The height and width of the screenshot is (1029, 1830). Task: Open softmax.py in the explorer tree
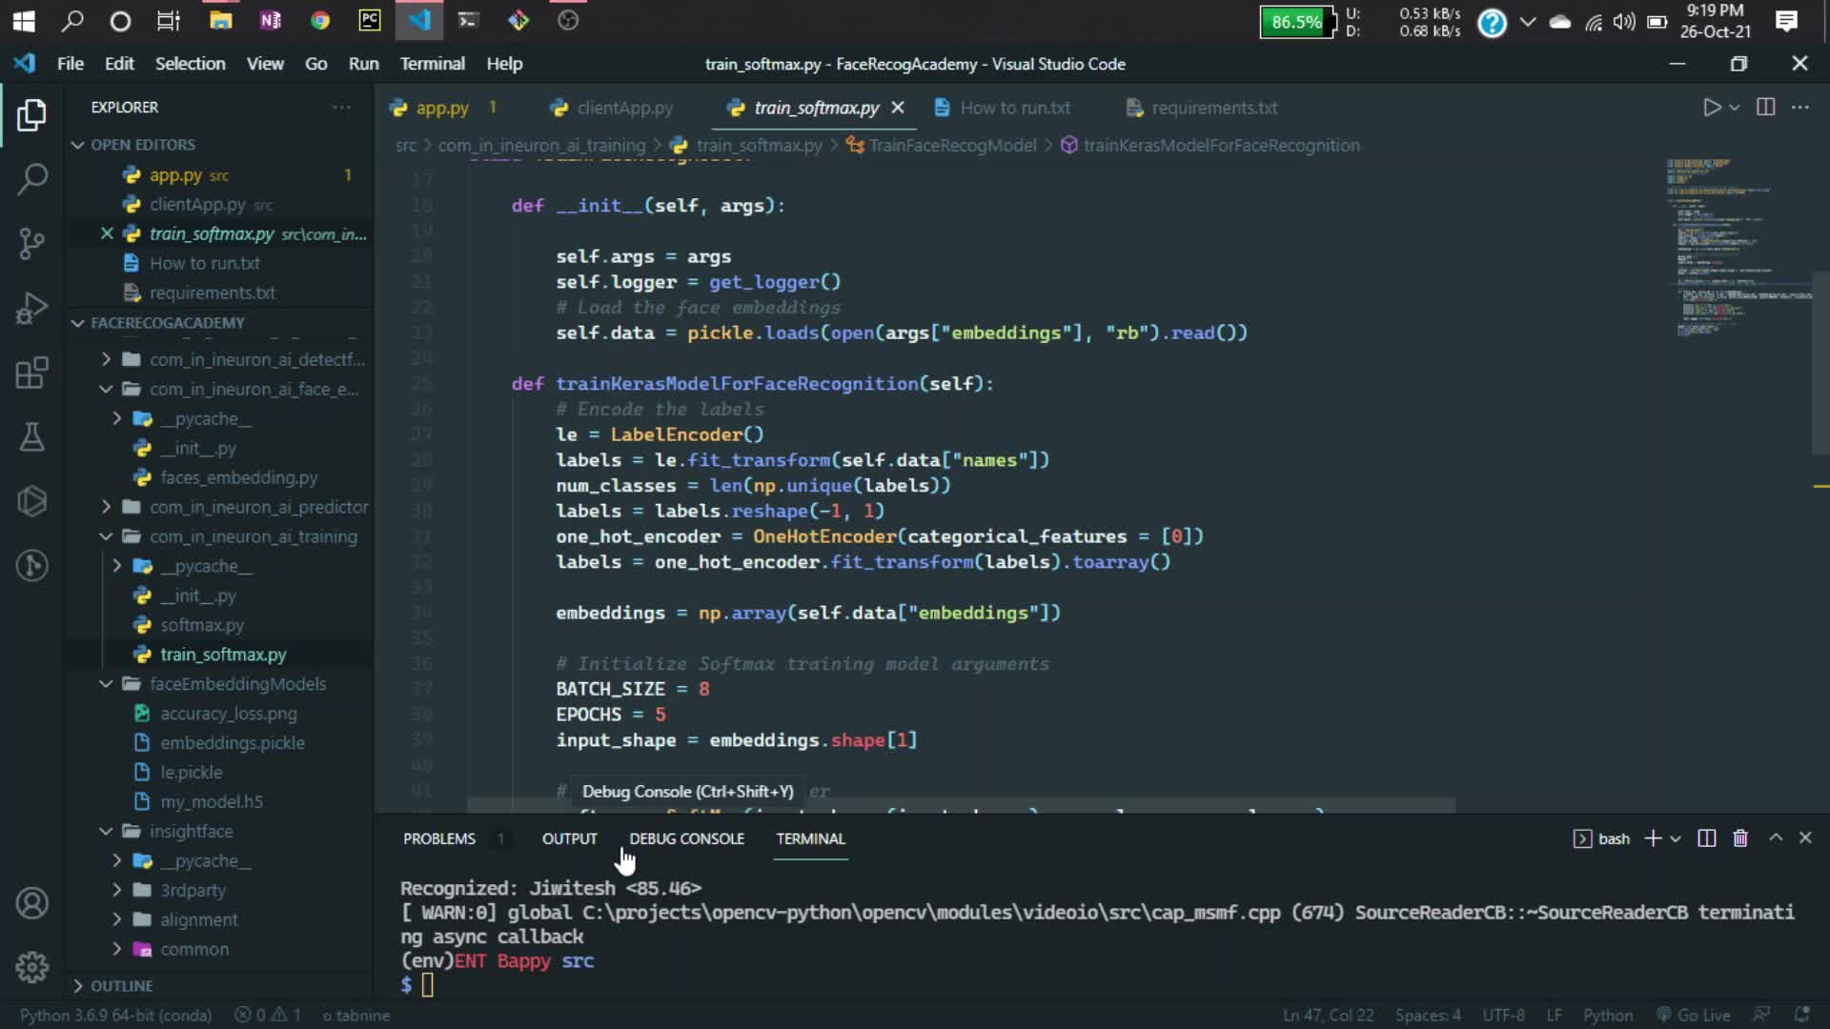202,625
